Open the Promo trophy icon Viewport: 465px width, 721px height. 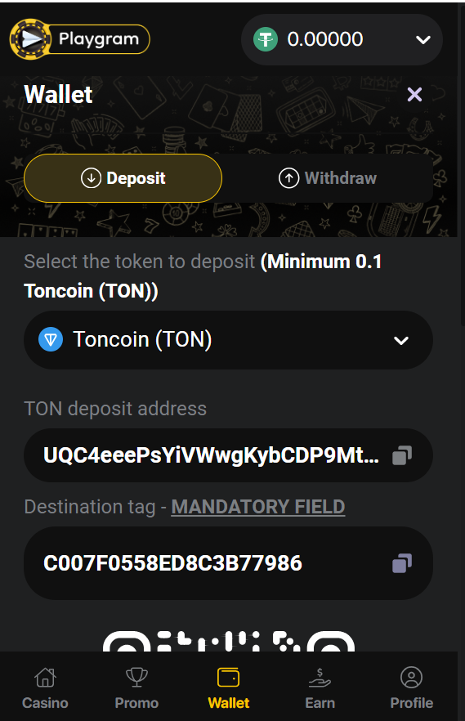[136, 678]
